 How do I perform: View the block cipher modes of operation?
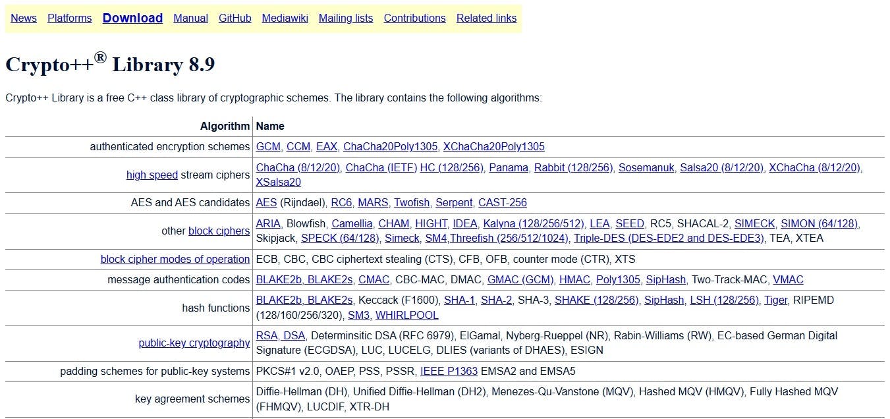coord(175,259)
